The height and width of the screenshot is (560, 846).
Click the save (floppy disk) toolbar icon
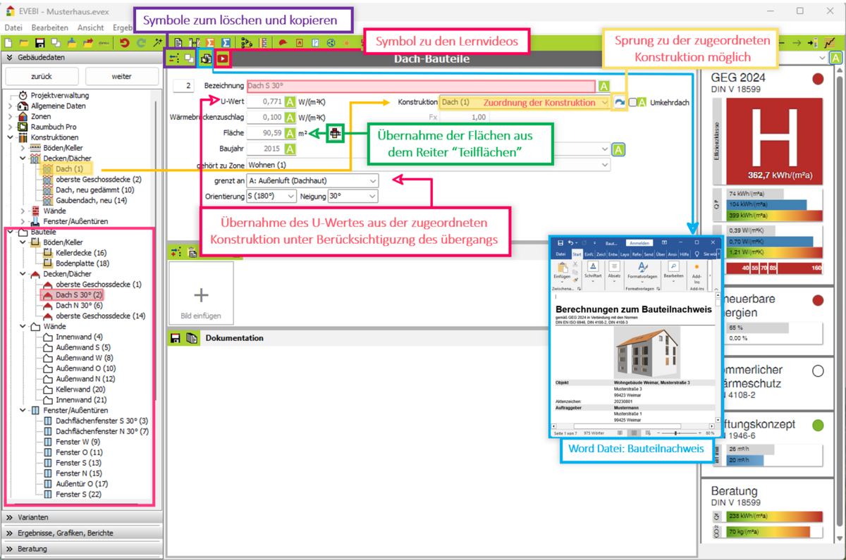[x=40, y=43]
